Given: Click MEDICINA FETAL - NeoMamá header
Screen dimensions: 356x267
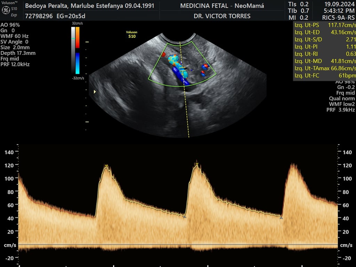Looking at the screenshot, I should pyautogui.click(x=222, y=6).
